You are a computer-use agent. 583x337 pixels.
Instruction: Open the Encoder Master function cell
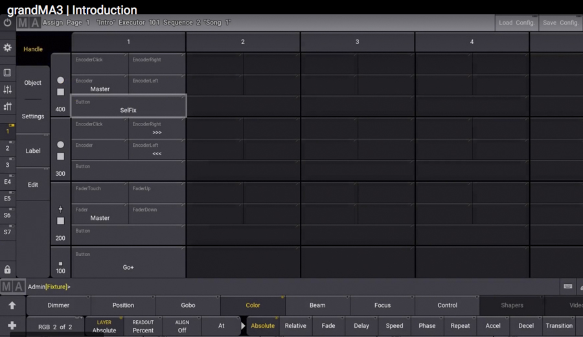click(x=100, y=85)
